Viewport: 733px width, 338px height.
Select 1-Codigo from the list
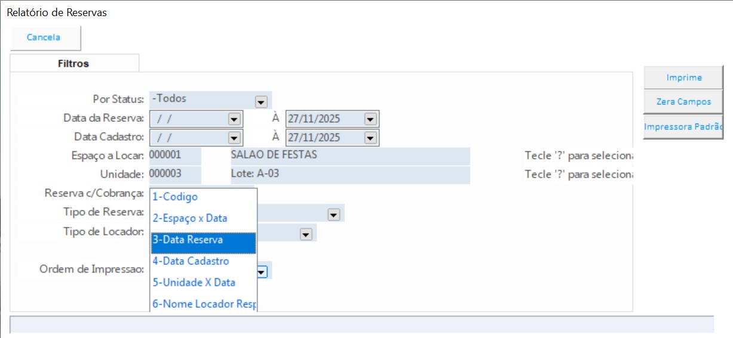pyautogui.click(x=203, y=197)
